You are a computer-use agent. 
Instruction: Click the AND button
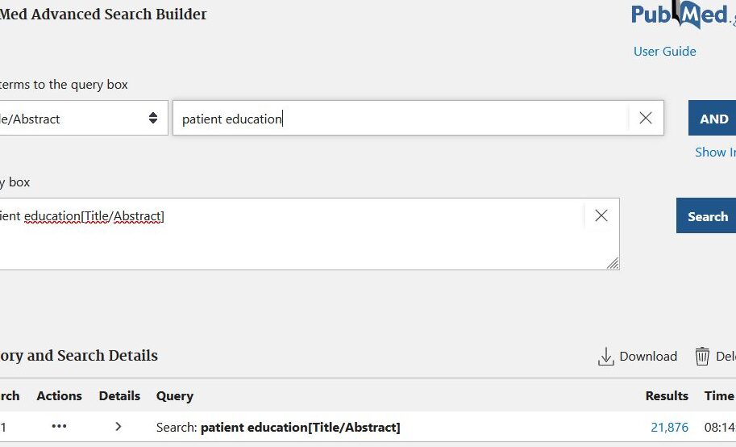click(x=712, y=118)
